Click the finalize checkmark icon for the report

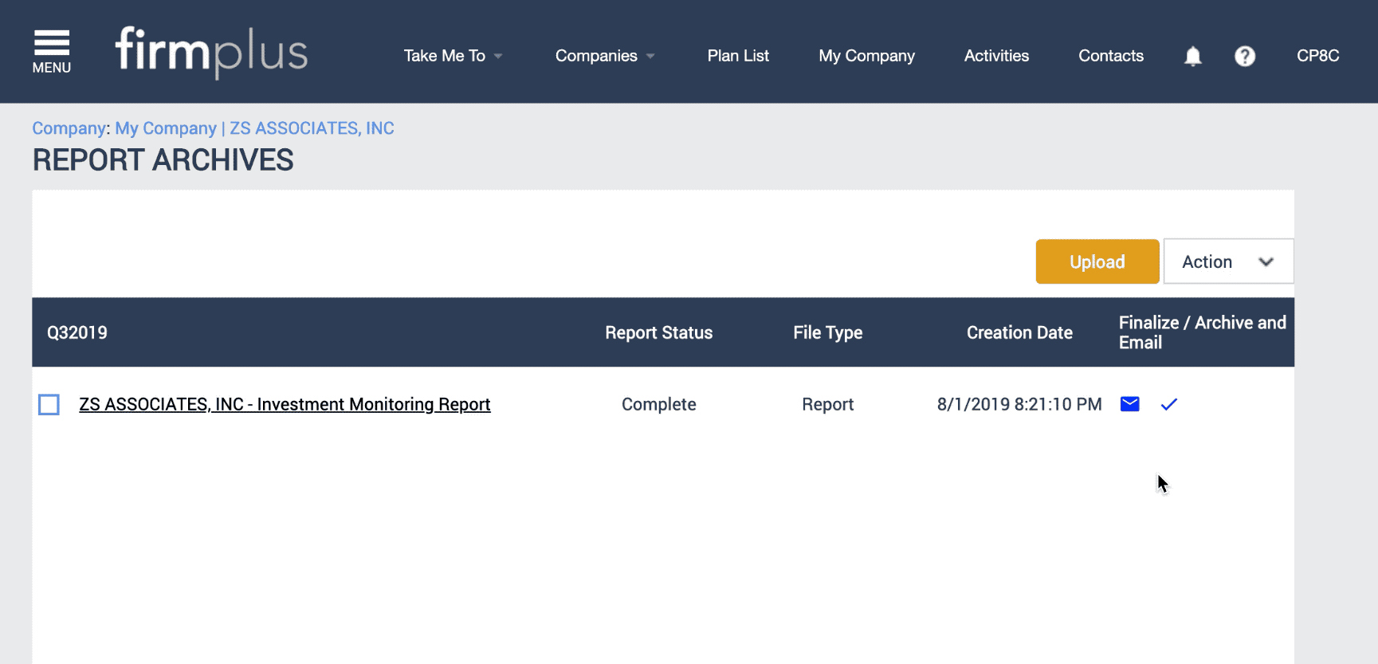coord(1169,404)
